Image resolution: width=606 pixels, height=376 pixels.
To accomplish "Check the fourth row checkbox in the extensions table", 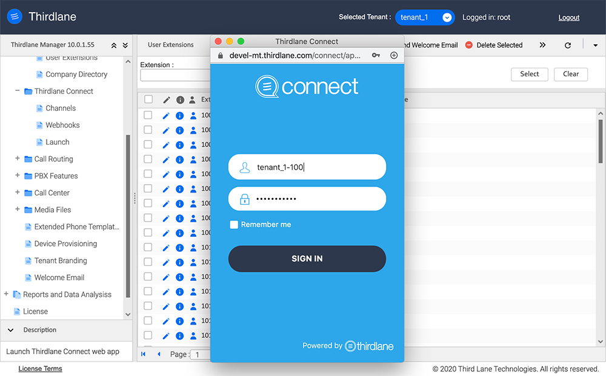I will point(148,159).
